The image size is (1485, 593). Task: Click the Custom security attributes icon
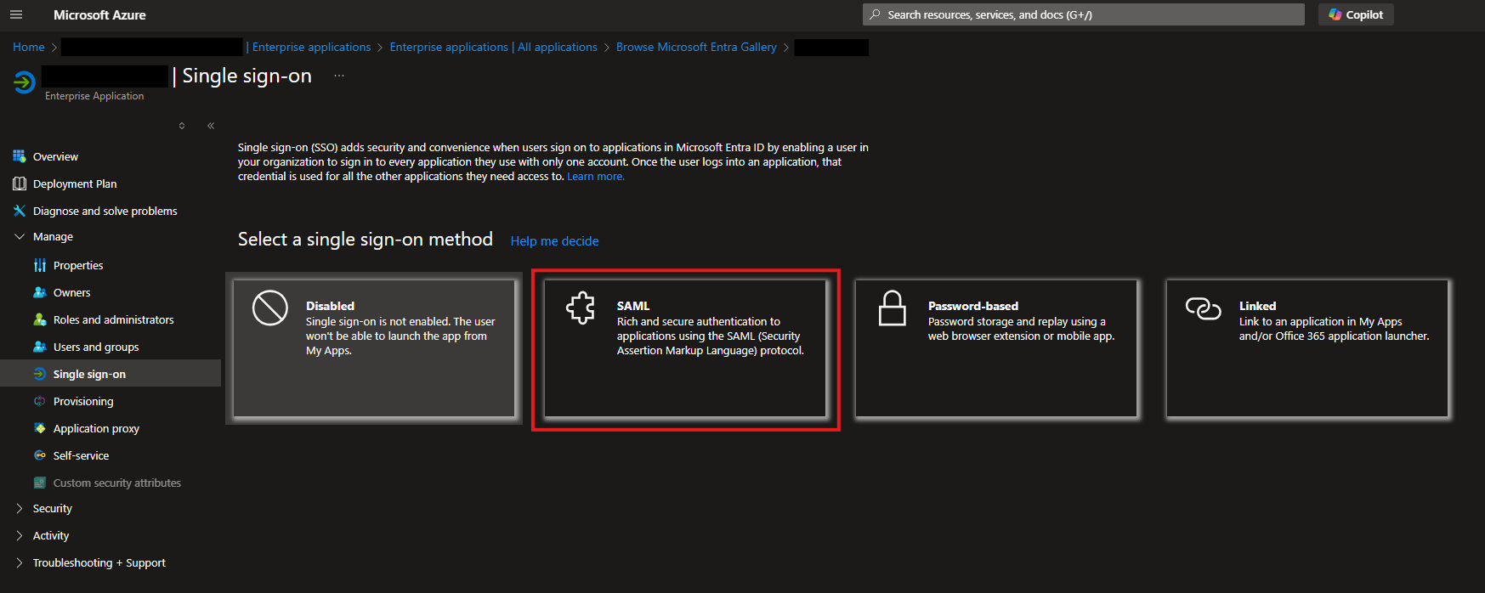pyautogui.click(x=40, y=483)
